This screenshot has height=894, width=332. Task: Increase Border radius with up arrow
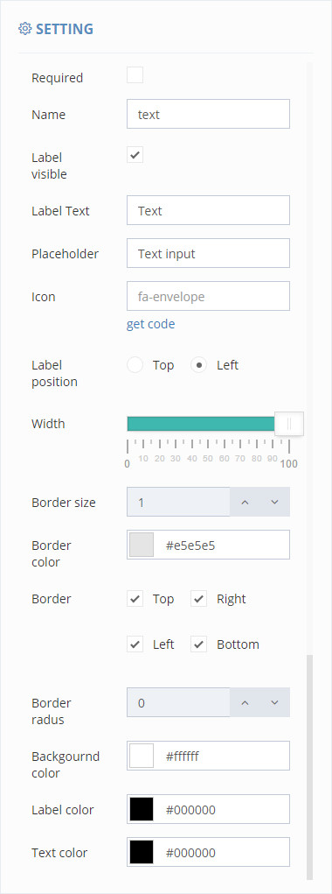pyautogui.click(x=245, y=702)
